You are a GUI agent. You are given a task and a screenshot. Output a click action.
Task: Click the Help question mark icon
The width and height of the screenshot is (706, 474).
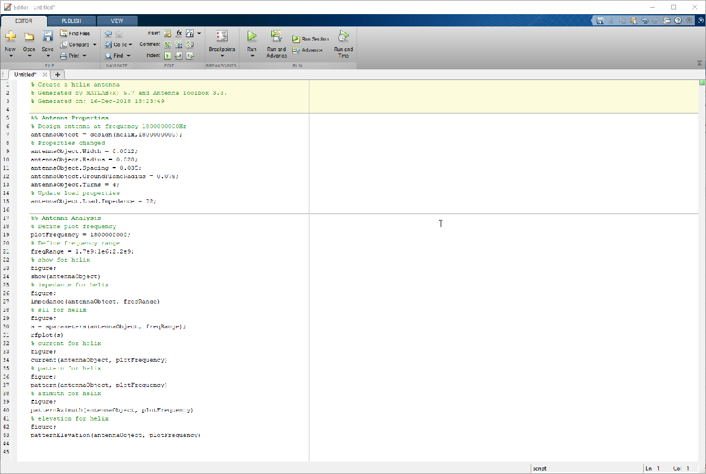678,21
